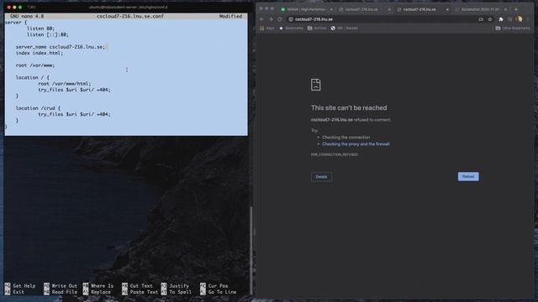Image resolution: width=538 pixels, height=302 pixels.
Task: Reload the page using the toolbar icon
Action: pos(280,19)
